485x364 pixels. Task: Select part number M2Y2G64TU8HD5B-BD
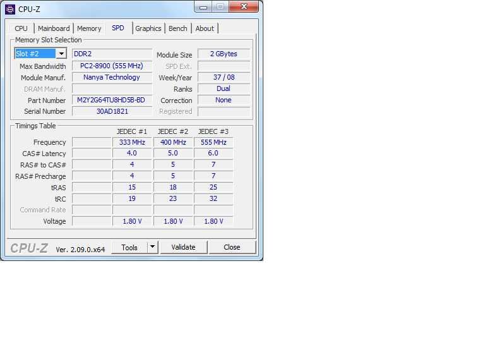(x=112, y=100)
